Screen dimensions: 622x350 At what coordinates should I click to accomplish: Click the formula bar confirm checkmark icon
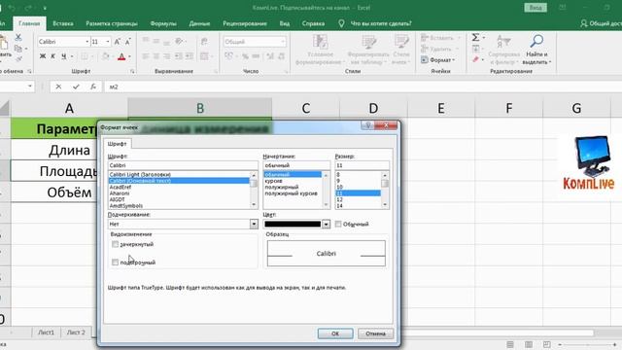pos(76,87)
